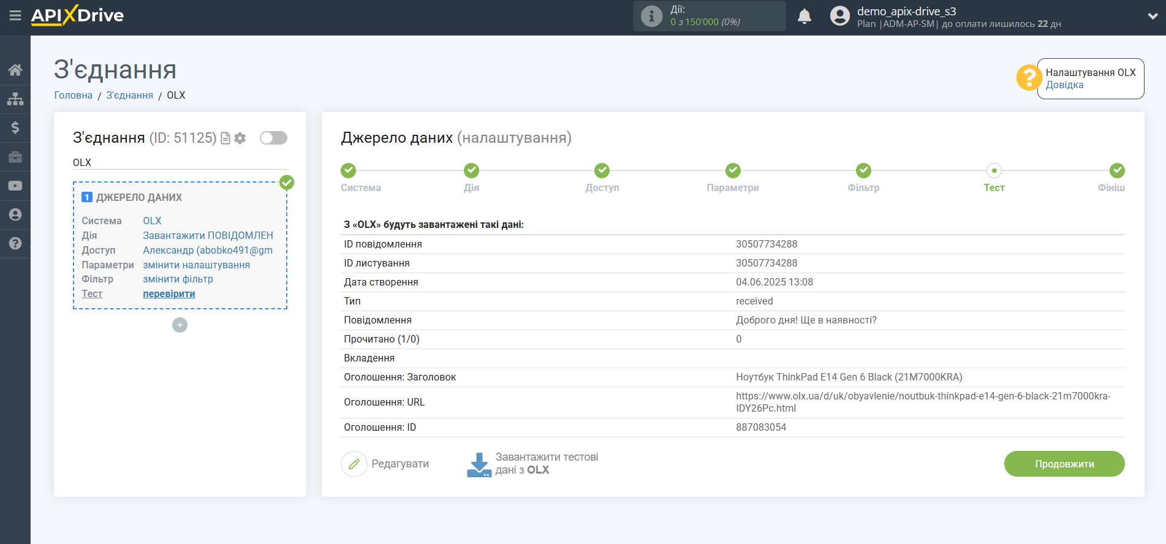Image resolution: width=1166 pixels, height=544 pixels.
Task: Open the help question sidebar icon
Action: tap(15, 243)
